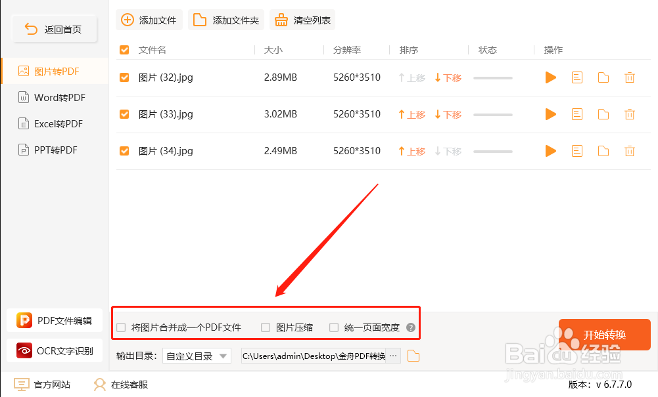Switch to Word转PDF mode
Image resolution: width=658 pixels, height=397 pixels.
click(55, 98)
